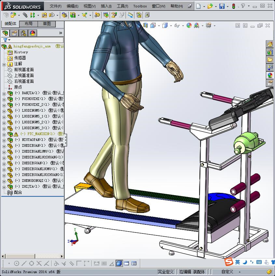Toggle the two-pane view icon in bottom toolbar
Image resolution: width=275 pixels, height=276 pixels.
click(127, 263)
